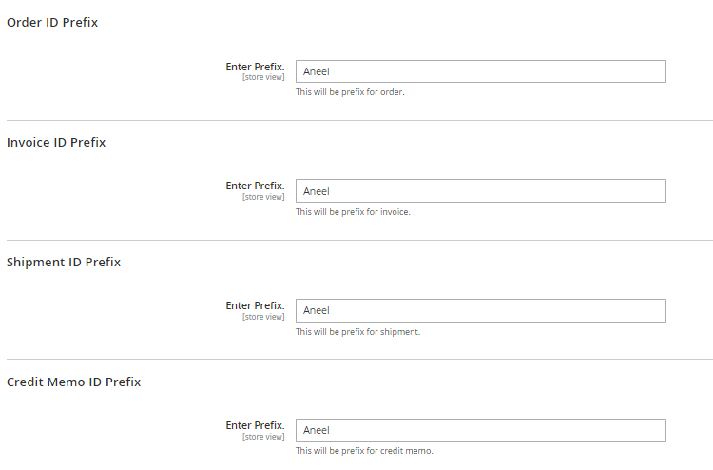Click the Enter Prefix label for Order ID
This screenshot has height=470, width=713.
(x=255, y=67)
